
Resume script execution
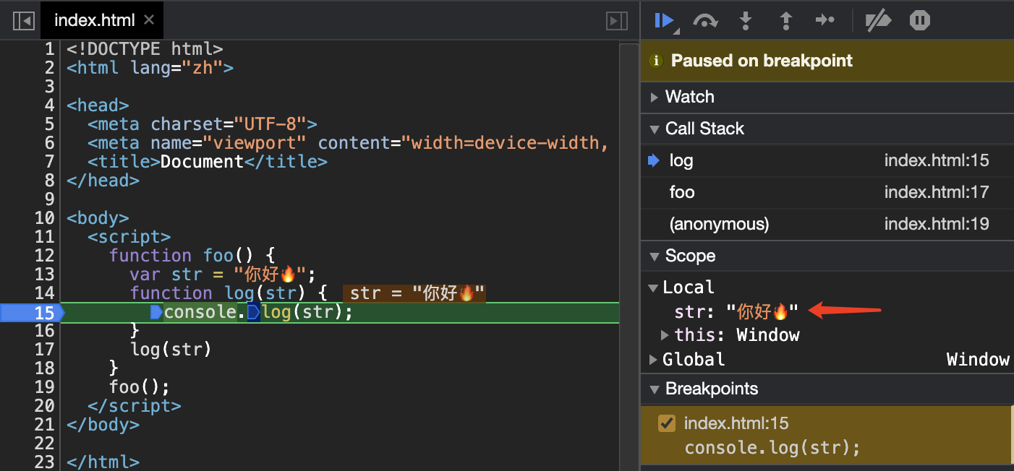point(665,20)
